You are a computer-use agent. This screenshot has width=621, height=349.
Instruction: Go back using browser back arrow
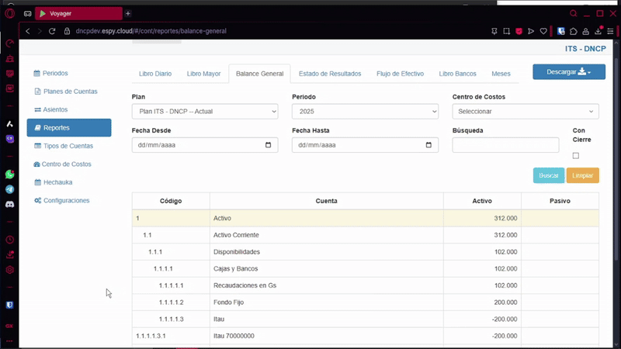(28, 31)
